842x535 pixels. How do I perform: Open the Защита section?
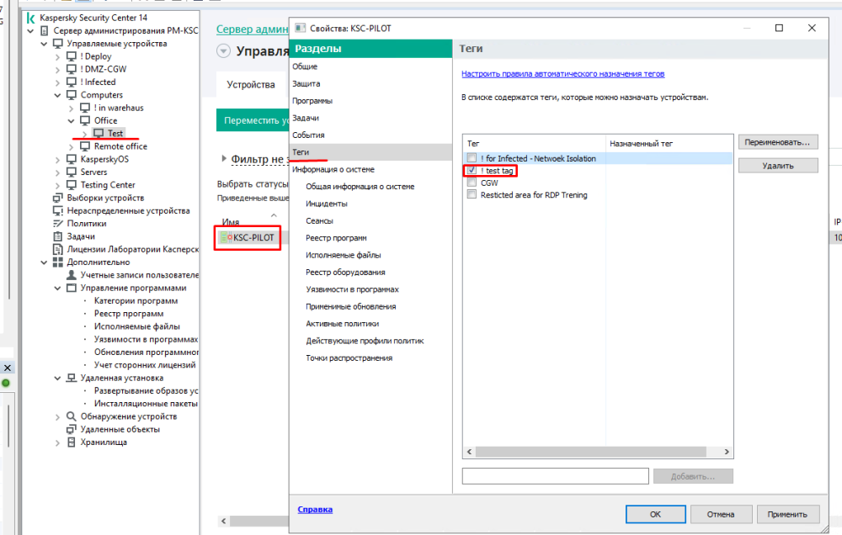[306, 84]
